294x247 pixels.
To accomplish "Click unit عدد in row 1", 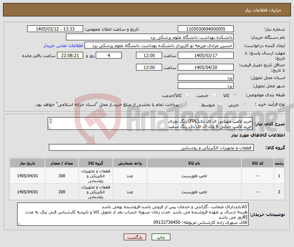I will (x=130, y=176).
